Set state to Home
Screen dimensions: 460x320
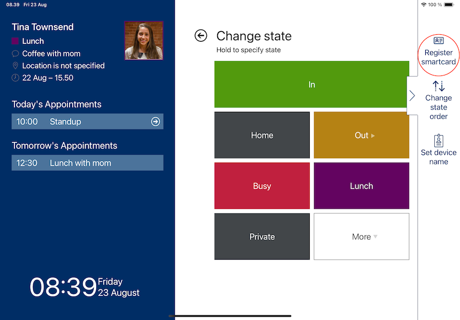coord(262,135)
